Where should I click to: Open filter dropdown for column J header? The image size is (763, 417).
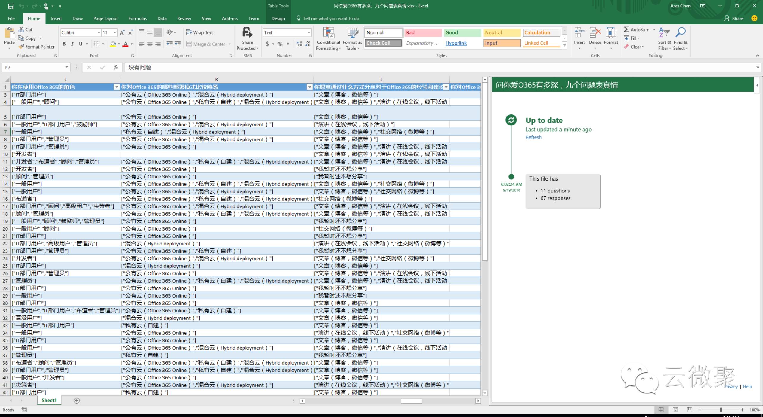(x=117, y=87)
